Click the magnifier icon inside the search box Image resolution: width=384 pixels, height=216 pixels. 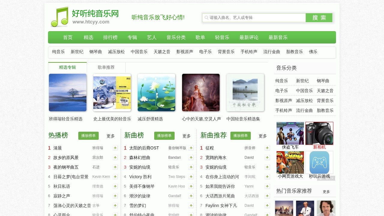(207, 18)
